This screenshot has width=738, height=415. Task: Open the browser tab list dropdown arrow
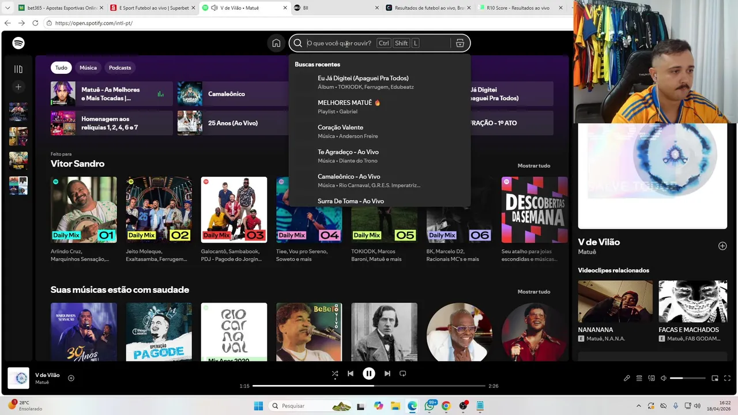pyautogui.click(x=7, y=8)
